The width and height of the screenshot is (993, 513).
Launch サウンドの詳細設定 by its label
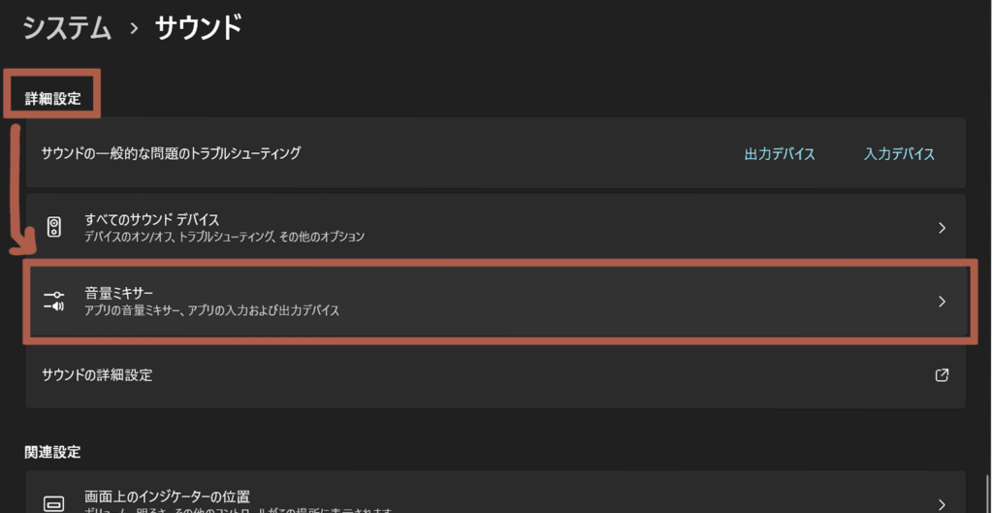(x=97, y=375)
